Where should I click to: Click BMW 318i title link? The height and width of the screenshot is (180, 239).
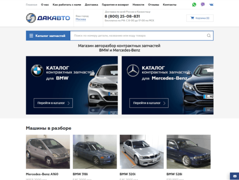click(x=80, y=174)
